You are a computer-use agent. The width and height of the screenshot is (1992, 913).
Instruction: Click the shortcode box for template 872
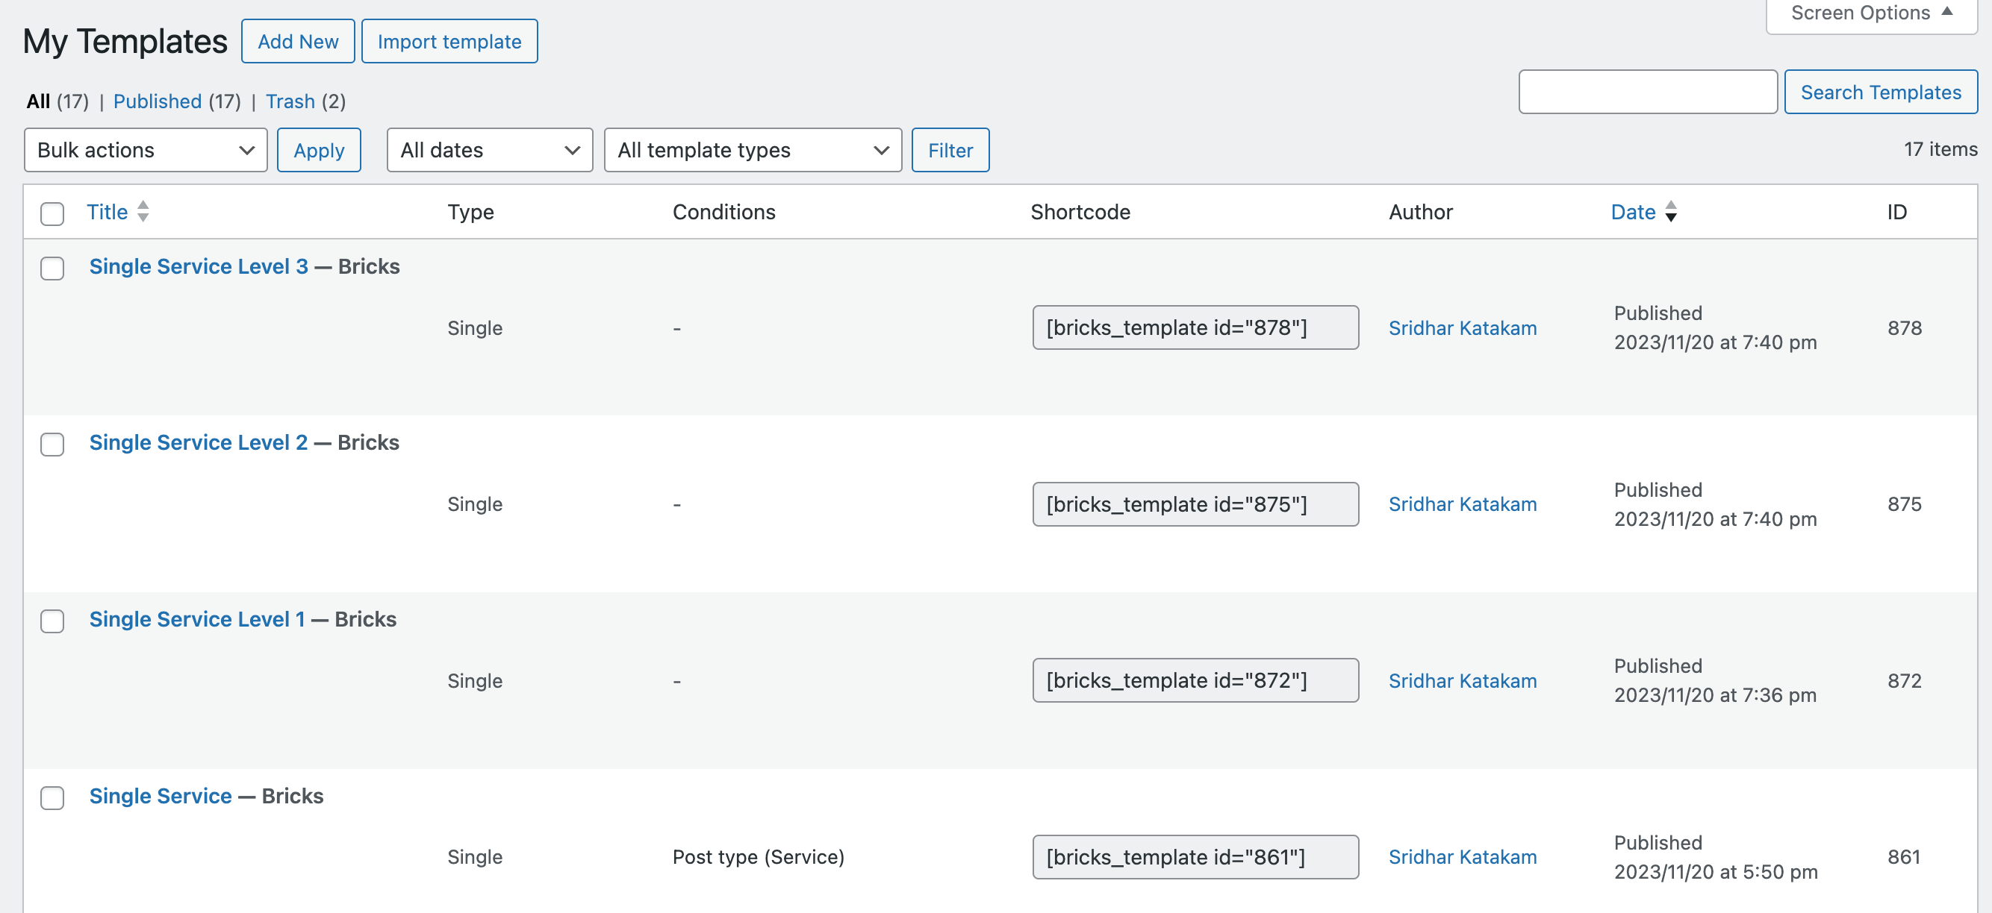[1195, 680]
